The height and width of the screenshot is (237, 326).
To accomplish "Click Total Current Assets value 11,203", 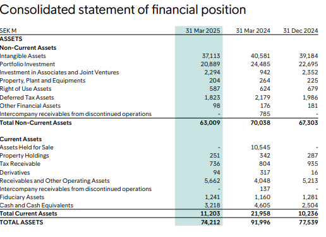I will coord(210,214).
